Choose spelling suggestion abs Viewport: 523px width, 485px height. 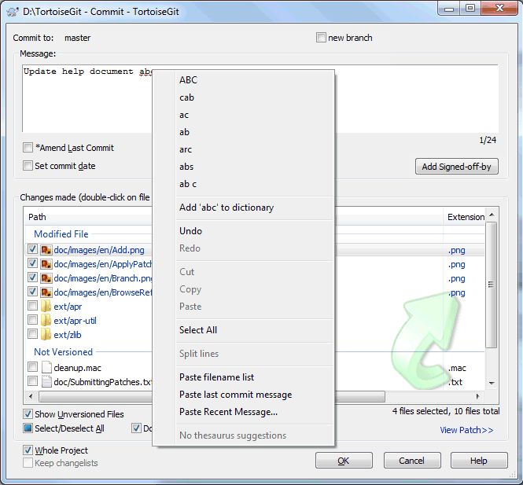click(244, 167)
